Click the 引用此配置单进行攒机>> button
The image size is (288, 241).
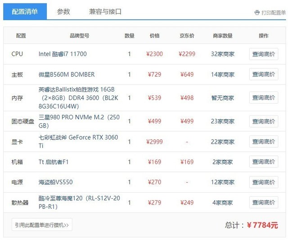tap(42, 225)
